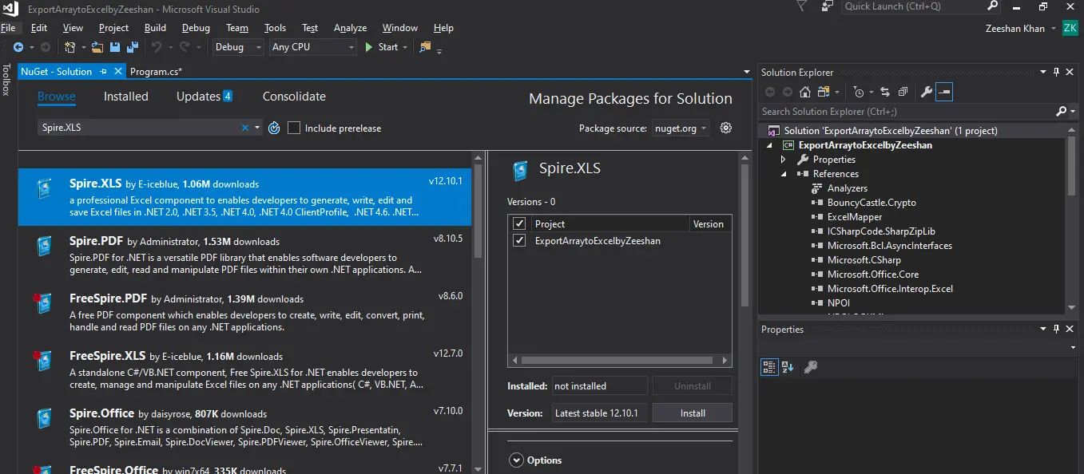Toggle the Include prerelease checkbox
This screenshot has width=1084, height=474.
click(294, 128)
